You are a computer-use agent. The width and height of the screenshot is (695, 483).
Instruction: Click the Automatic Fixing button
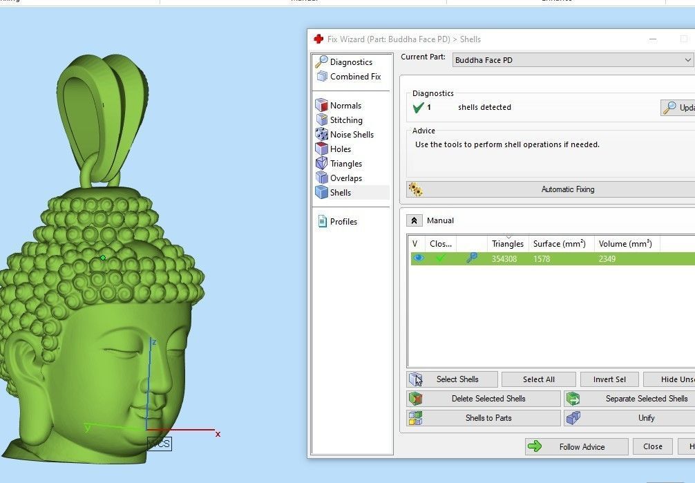coord(551,189)
